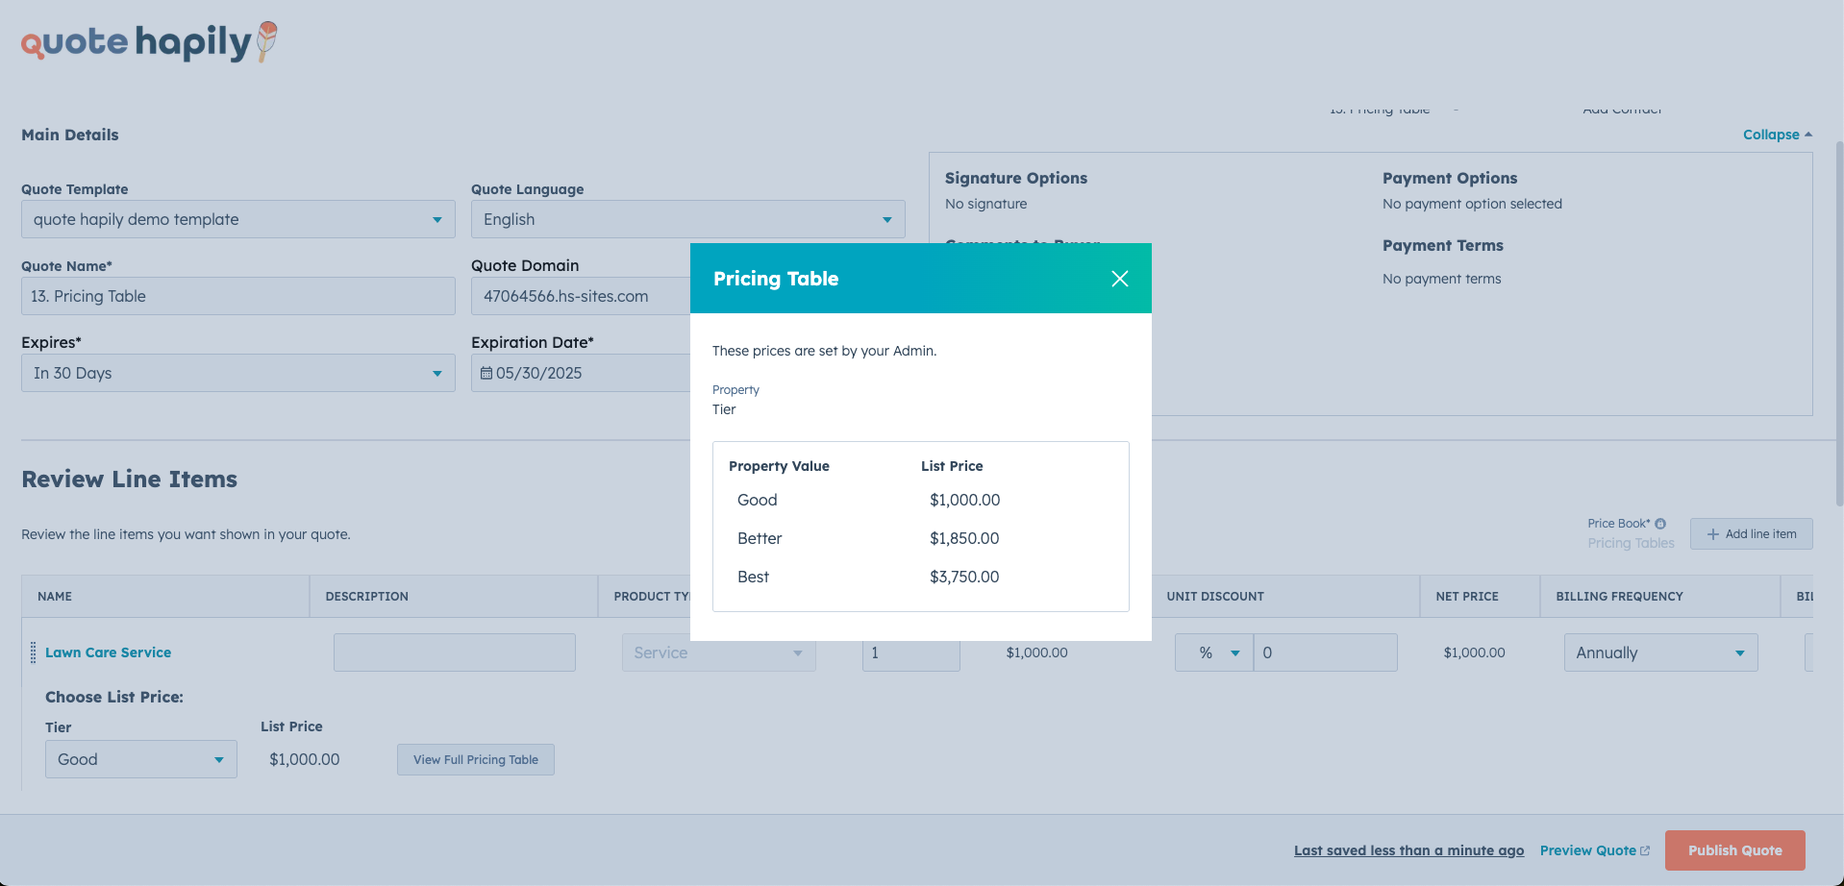This screenshot has height=886, width=1844.
Task: Click the calendar icon in Expiration Date field
Action: pyautogui.click(x=486, y=373)
